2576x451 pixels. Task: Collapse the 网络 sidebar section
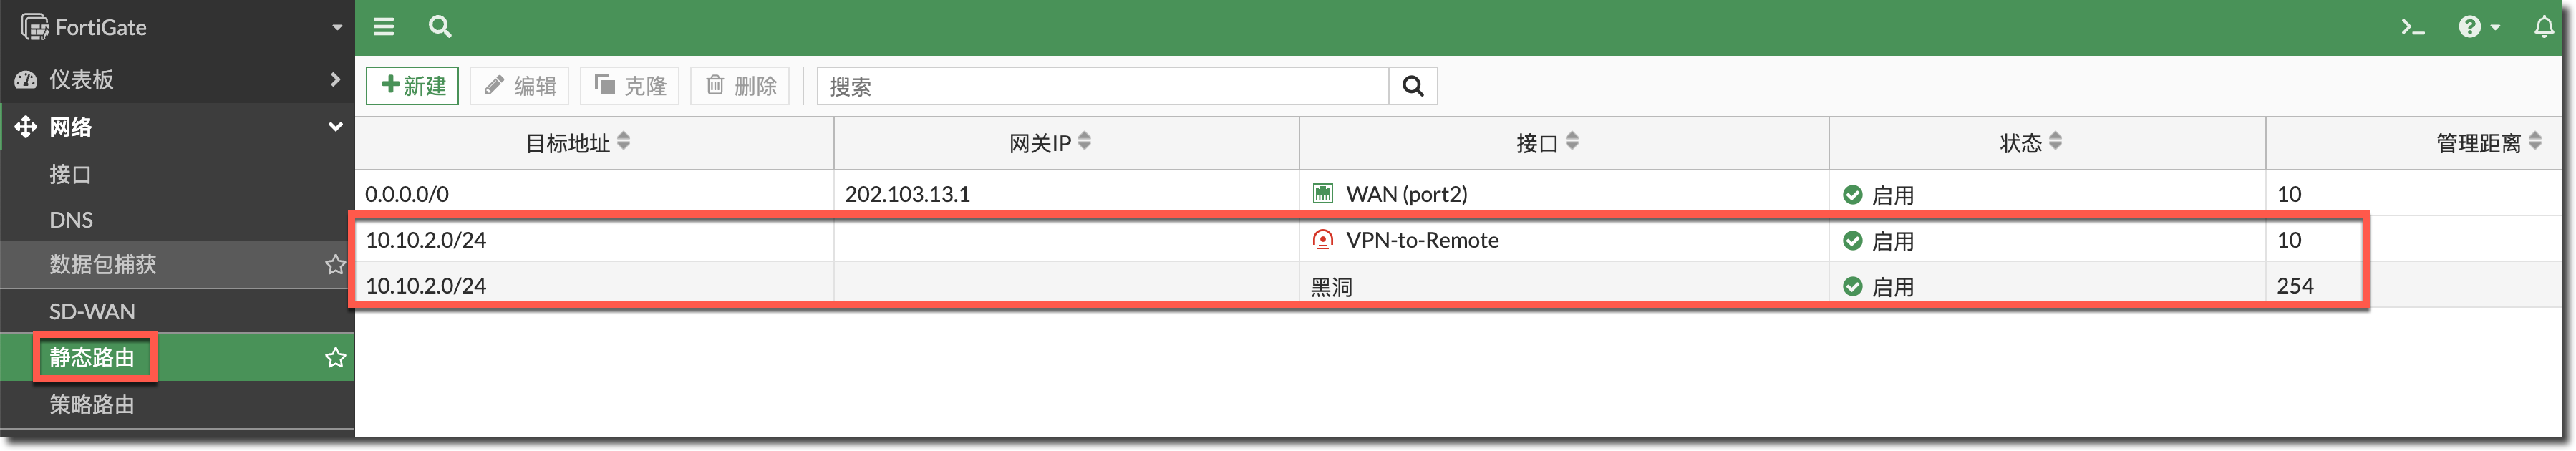pyautogui.click(x=335, y=127)
